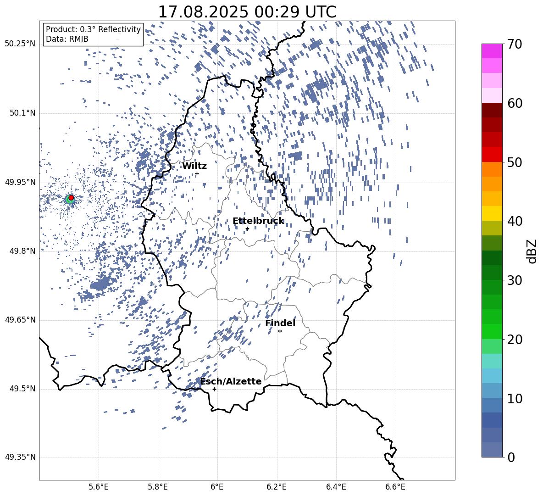Click the 40 label on colorbar
The image size is (543, 496).
coord(515,221)
